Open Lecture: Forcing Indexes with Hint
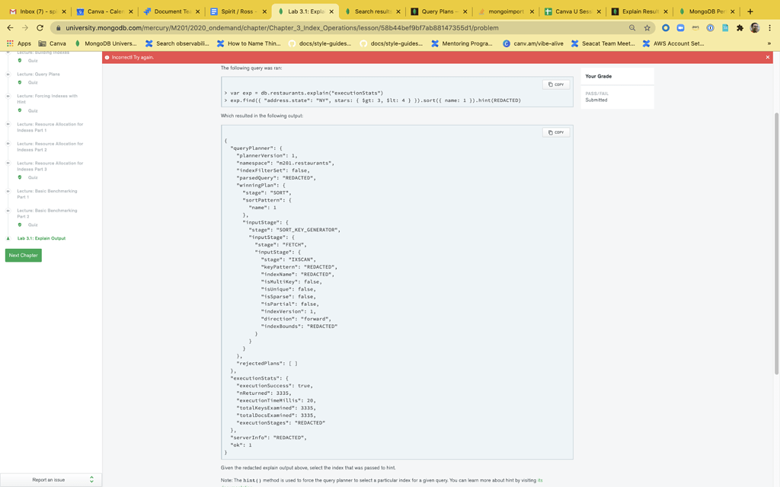 (47, 99)
